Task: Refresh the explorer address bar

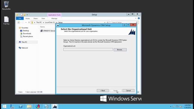Action: pos(108,22)
